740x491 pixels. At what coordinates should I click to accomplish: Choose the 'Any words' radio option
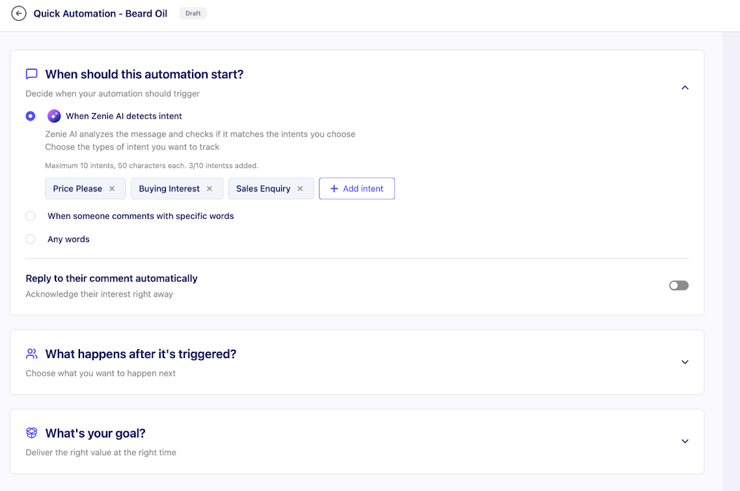pos(31,240)
